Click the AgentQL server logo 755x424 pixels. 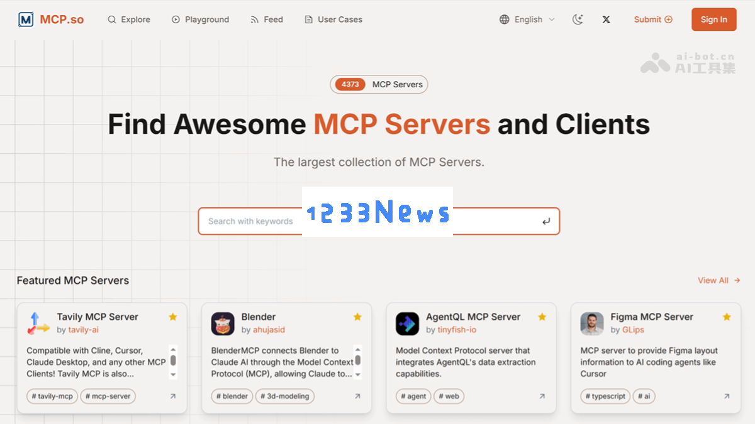tap(407, 323)
